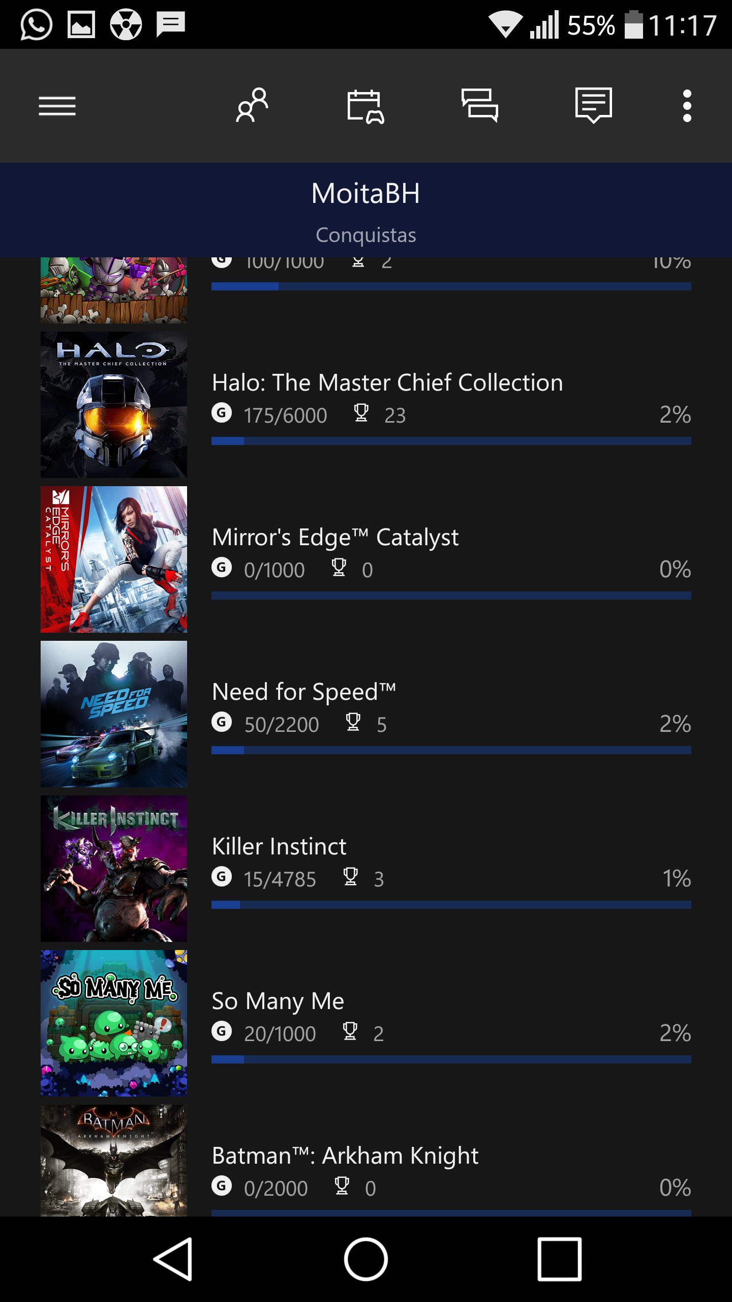Image resolution: width=732 pixels, height=1302 pixels.
Task: Open the hamburger navigation menu
Action: pos(57,106)
